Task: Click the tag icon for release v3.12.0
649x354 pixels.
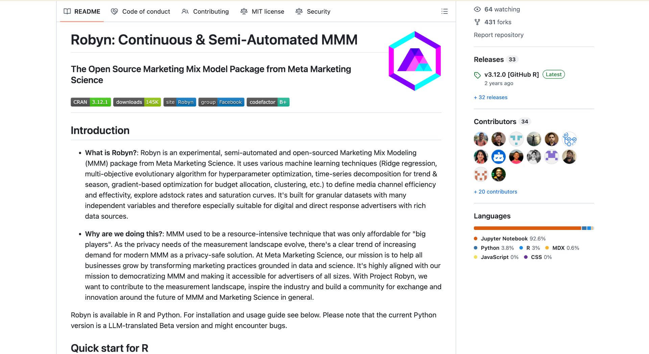Action: coord(477,75)
